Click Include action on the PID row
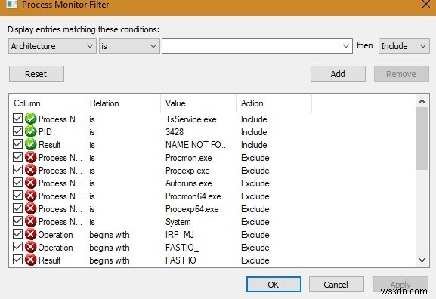 (254, 132)
